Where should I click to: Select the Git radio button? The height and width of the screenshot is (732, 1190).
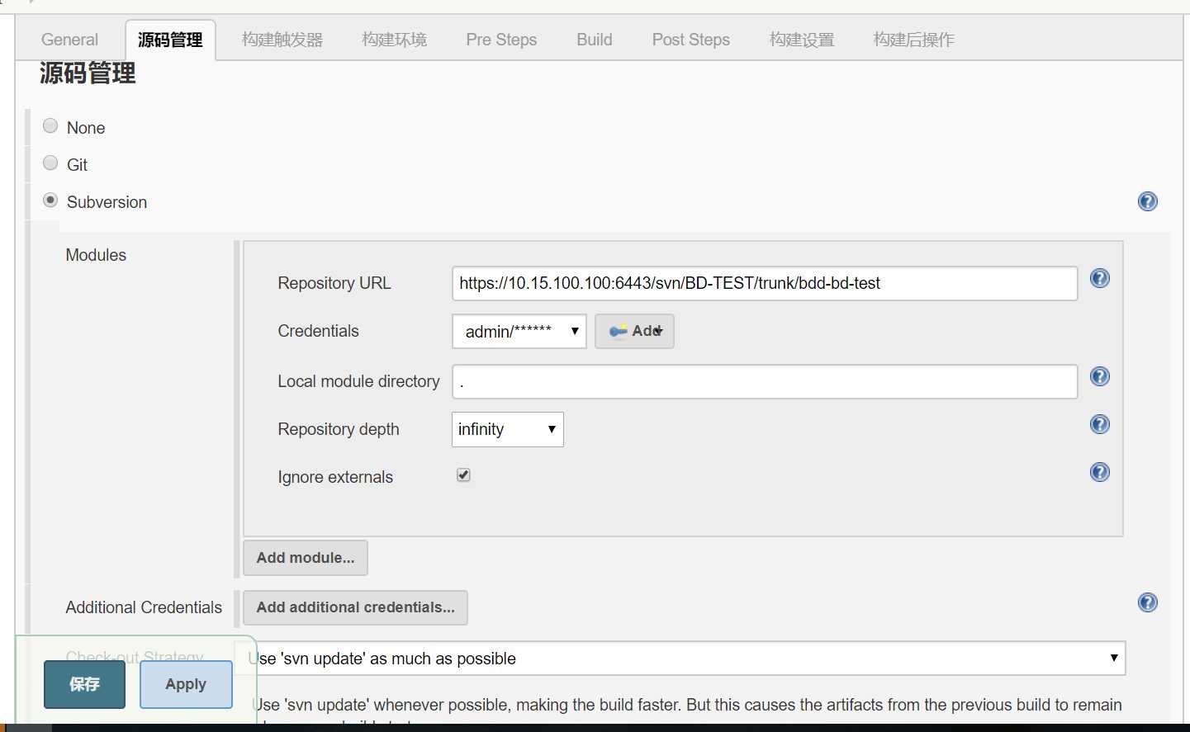click(50, 163)
